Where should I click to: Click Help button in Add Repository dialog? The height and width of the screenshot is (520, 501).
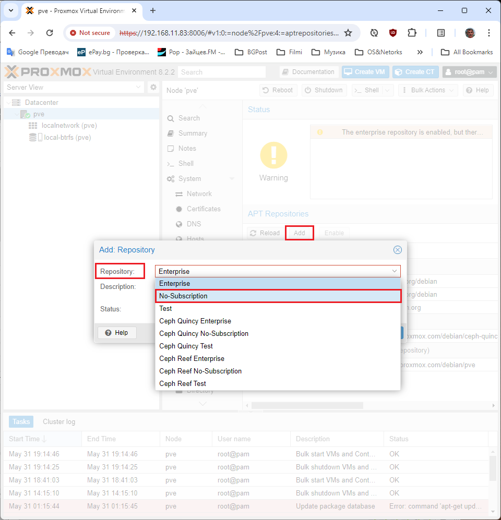tap(117, 333)
